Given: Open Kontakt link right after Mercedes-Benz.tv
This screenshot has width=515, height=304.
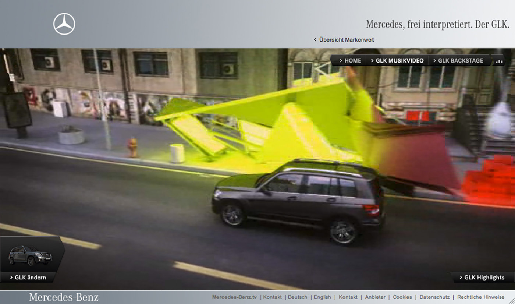Looking at the screenshot, I should point(272,297).
